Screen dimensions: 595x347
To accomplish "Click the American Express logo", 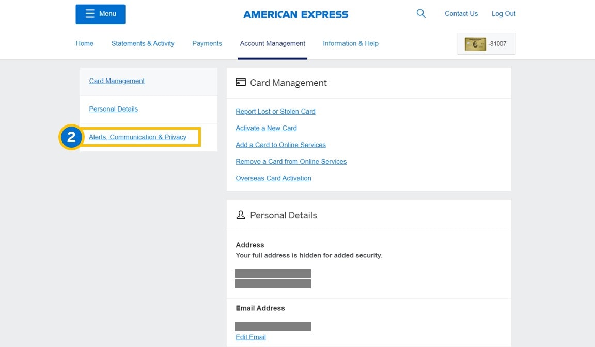I will [295, 14].
